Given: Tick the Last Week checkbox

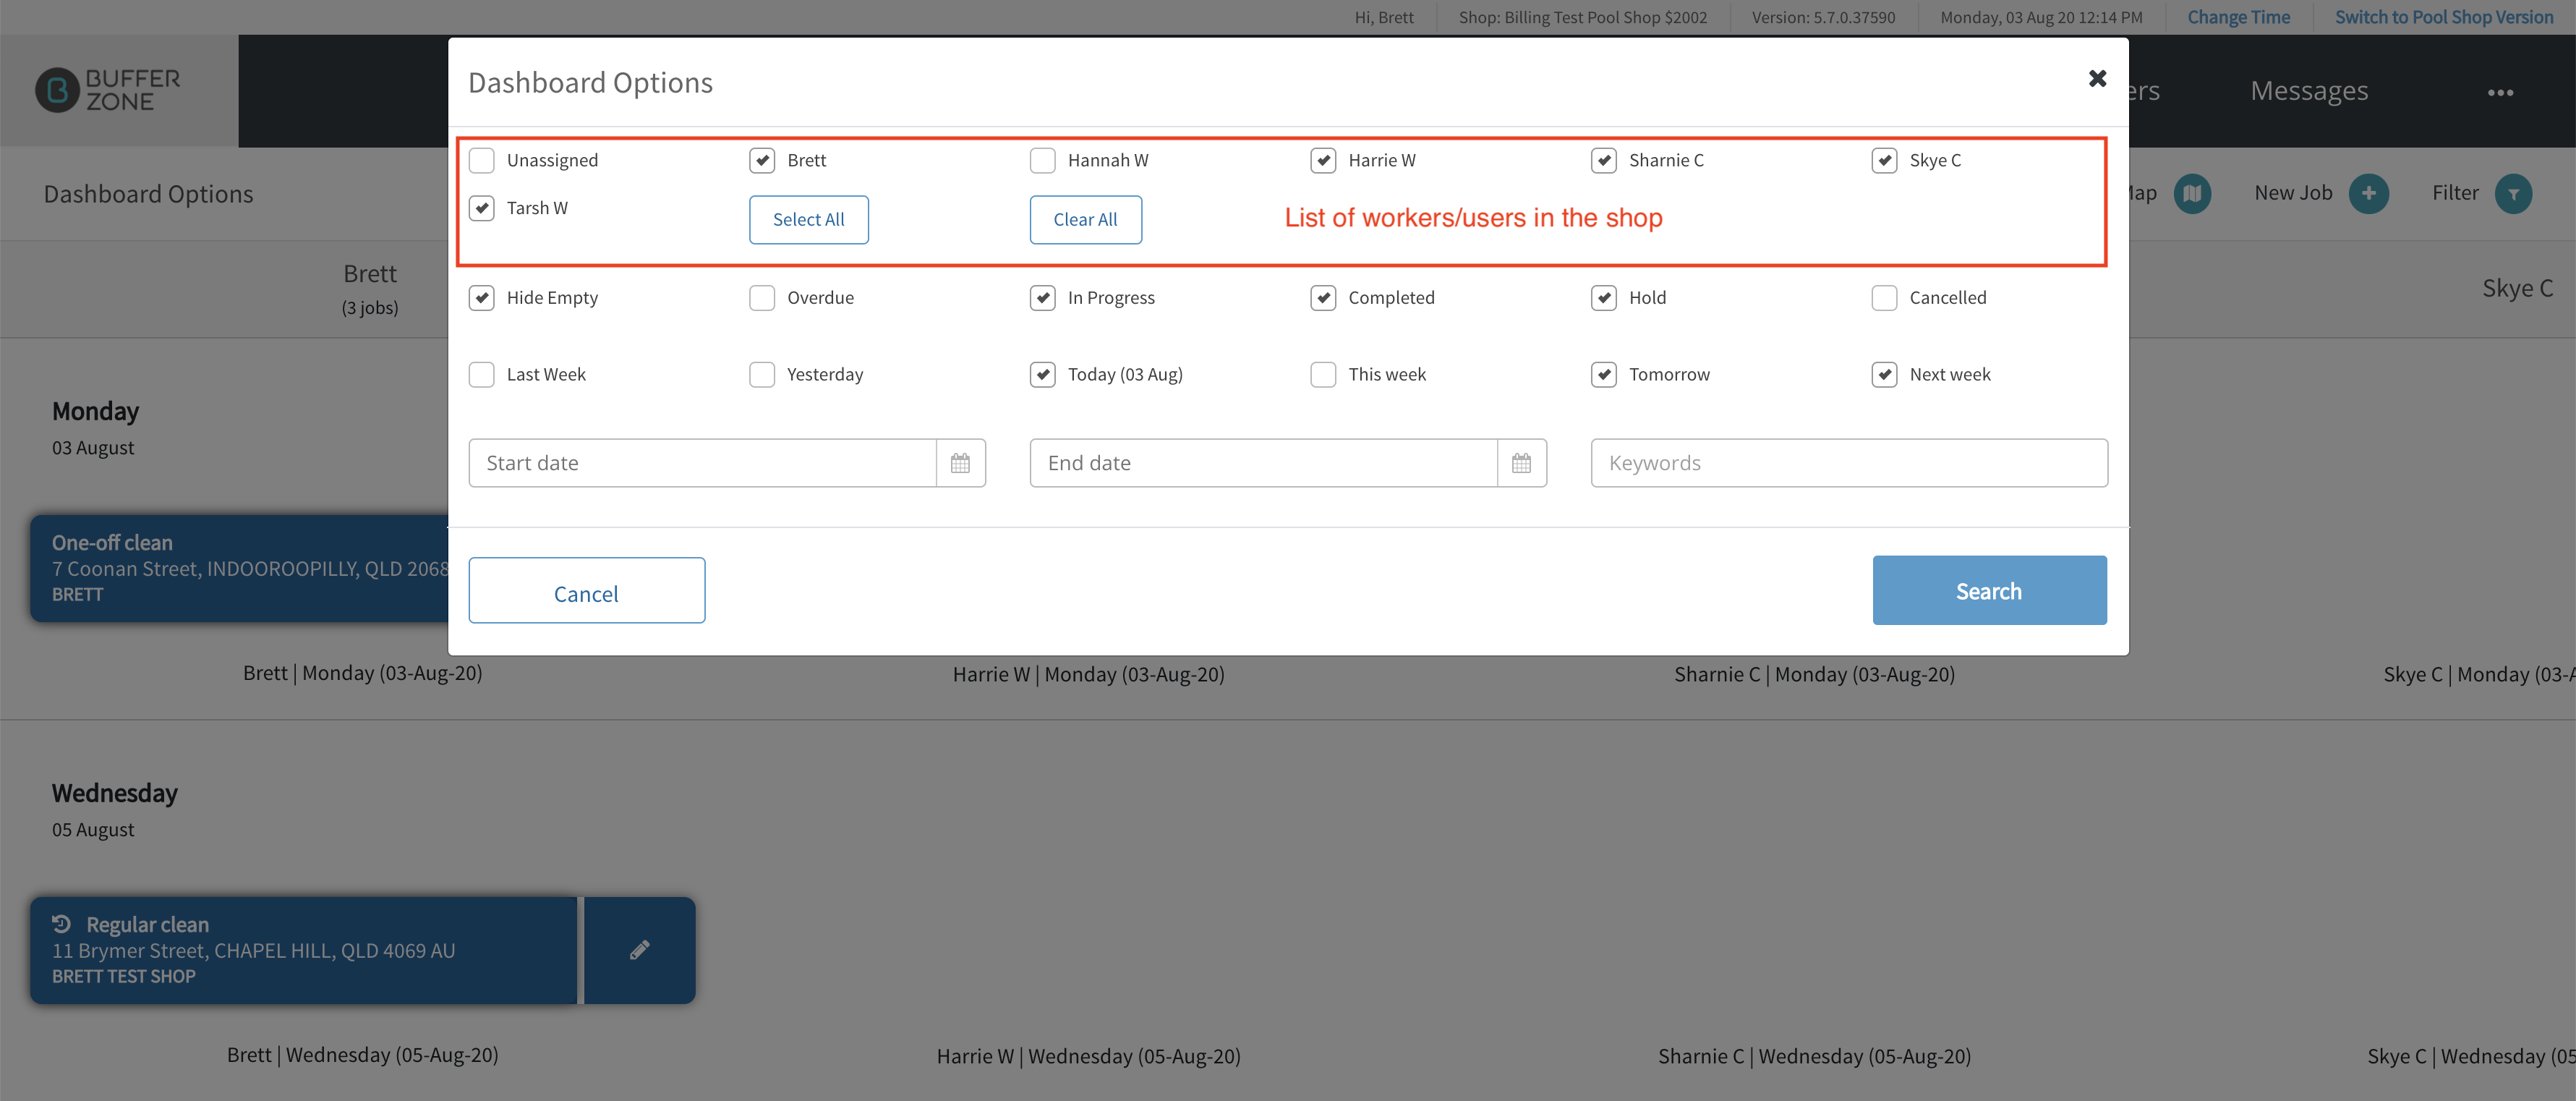Looking at the screenshot, I should [x=482, y=375].
